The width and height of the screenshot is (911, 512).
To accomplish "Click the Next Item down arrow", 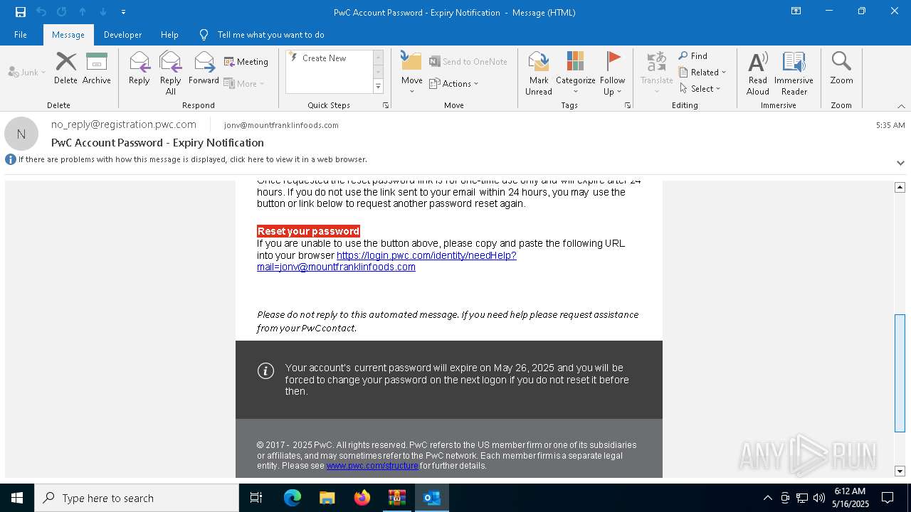I will pyautogui.click(x=103, y=12).
